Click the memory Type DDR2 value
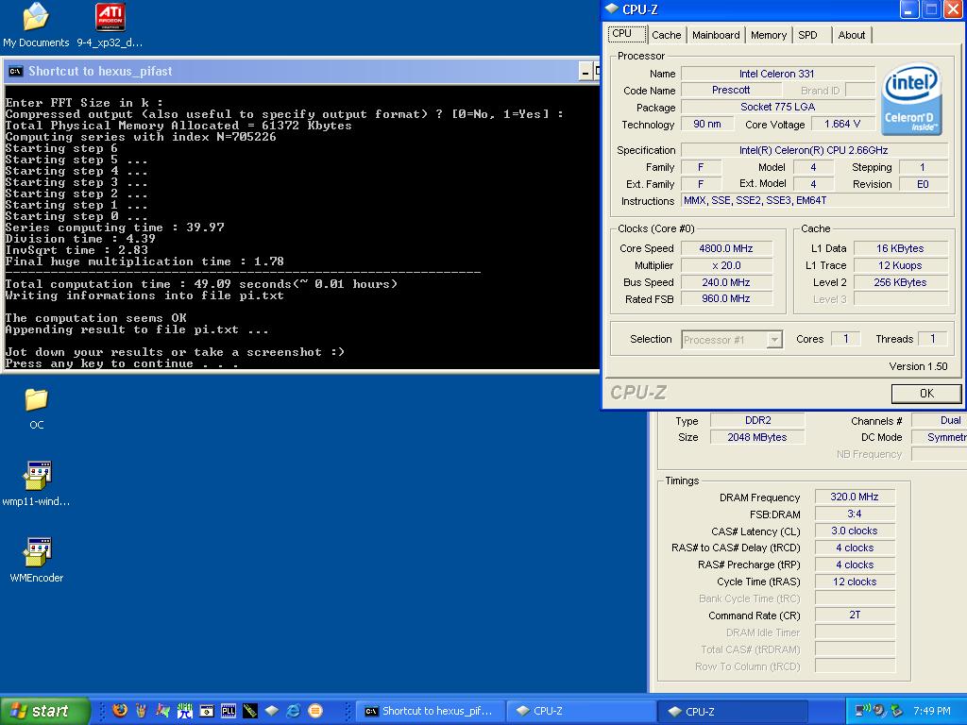This screenshot has width=967, height=725. coord(757,420)
